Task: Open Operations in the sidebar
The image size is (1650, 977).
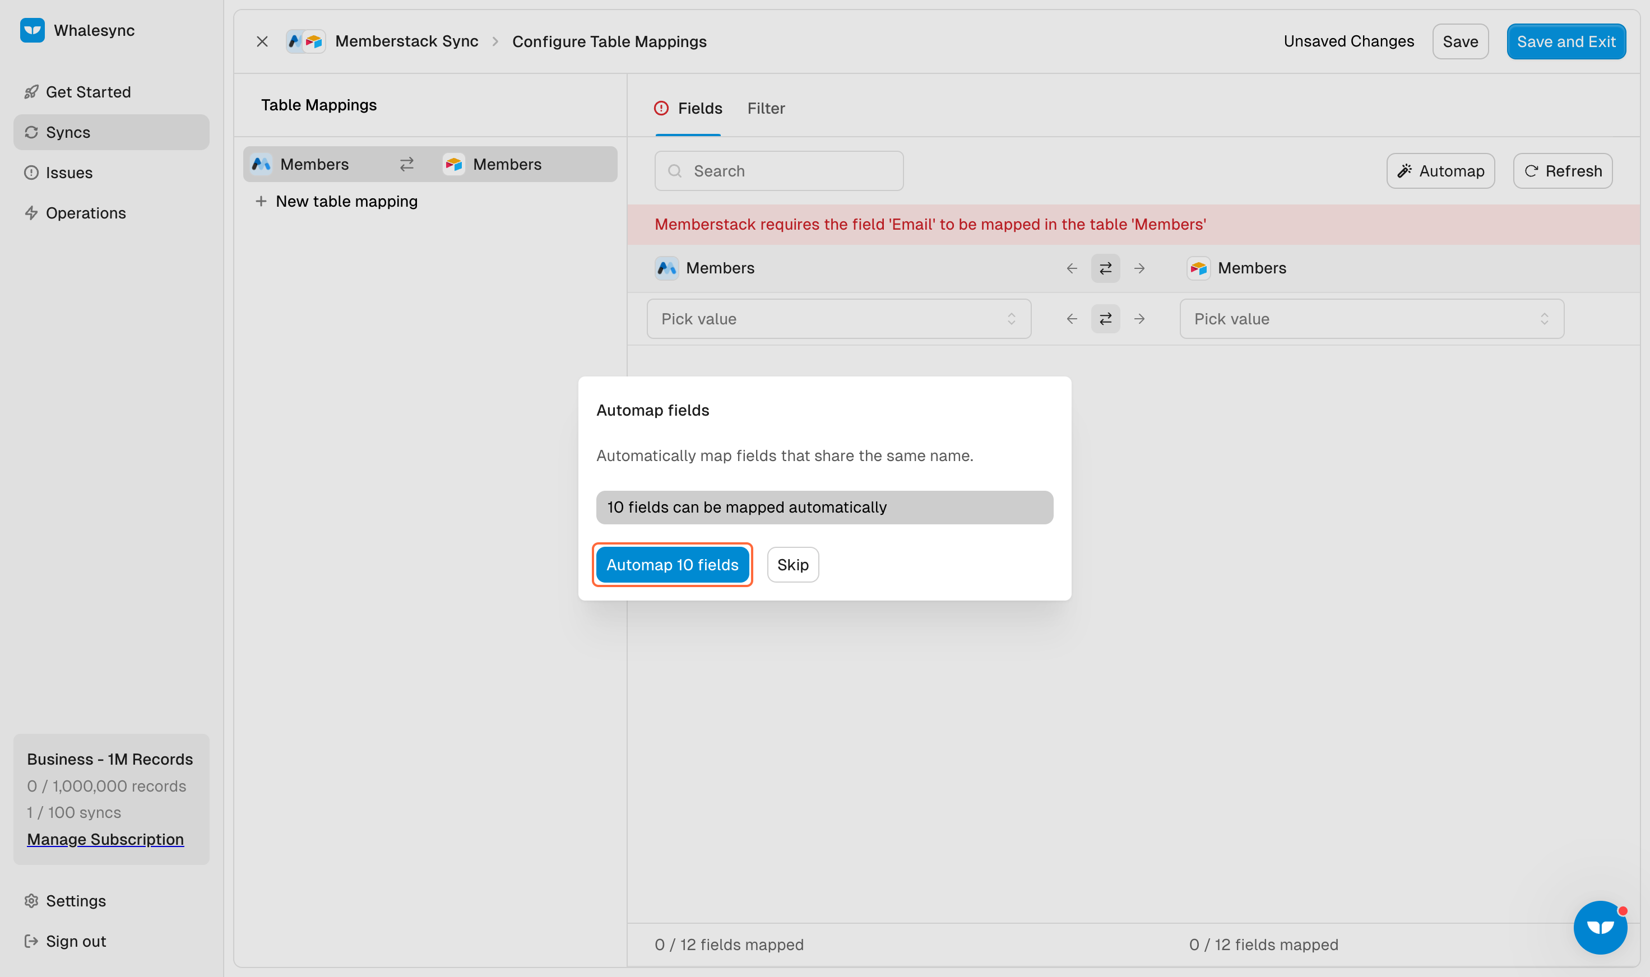Action: pyautogui.click(x=85, y=213)
